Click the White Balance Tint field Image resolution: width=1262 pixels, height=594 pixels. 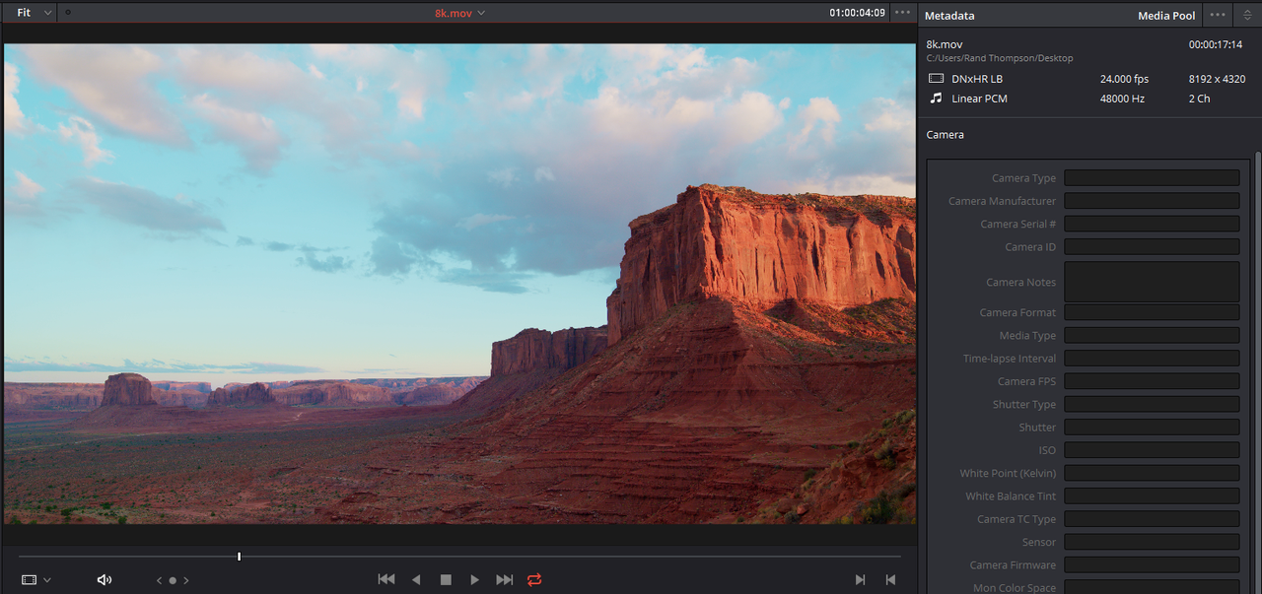(x=1152, y=495)
